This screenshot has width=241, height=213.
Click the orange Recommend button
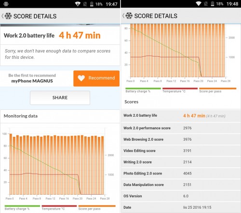click(96, 78)
